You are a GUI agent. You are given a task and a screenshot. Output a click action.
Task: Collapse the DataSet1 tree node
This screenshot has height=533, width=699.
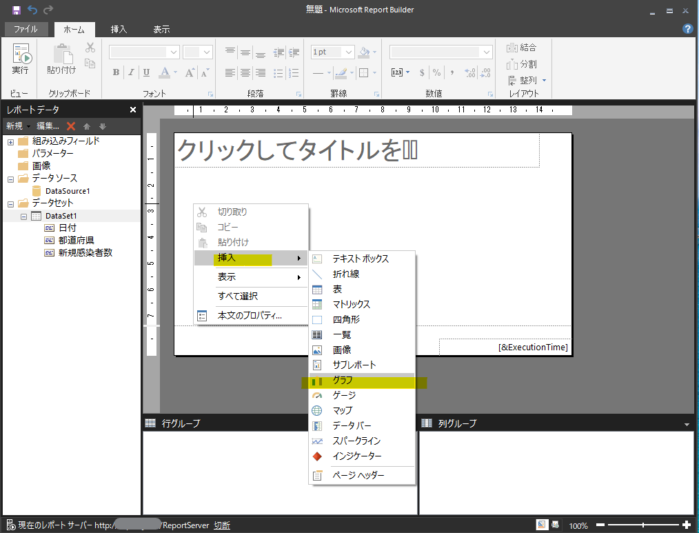[x=23, y=217]
